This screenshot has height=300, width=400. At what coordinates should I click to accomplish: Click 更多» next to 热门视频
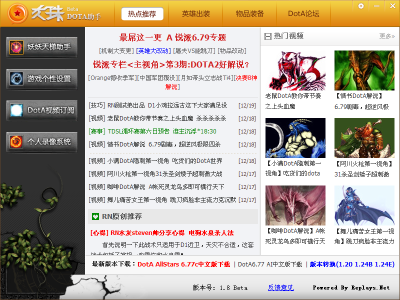tap(386, 36)
